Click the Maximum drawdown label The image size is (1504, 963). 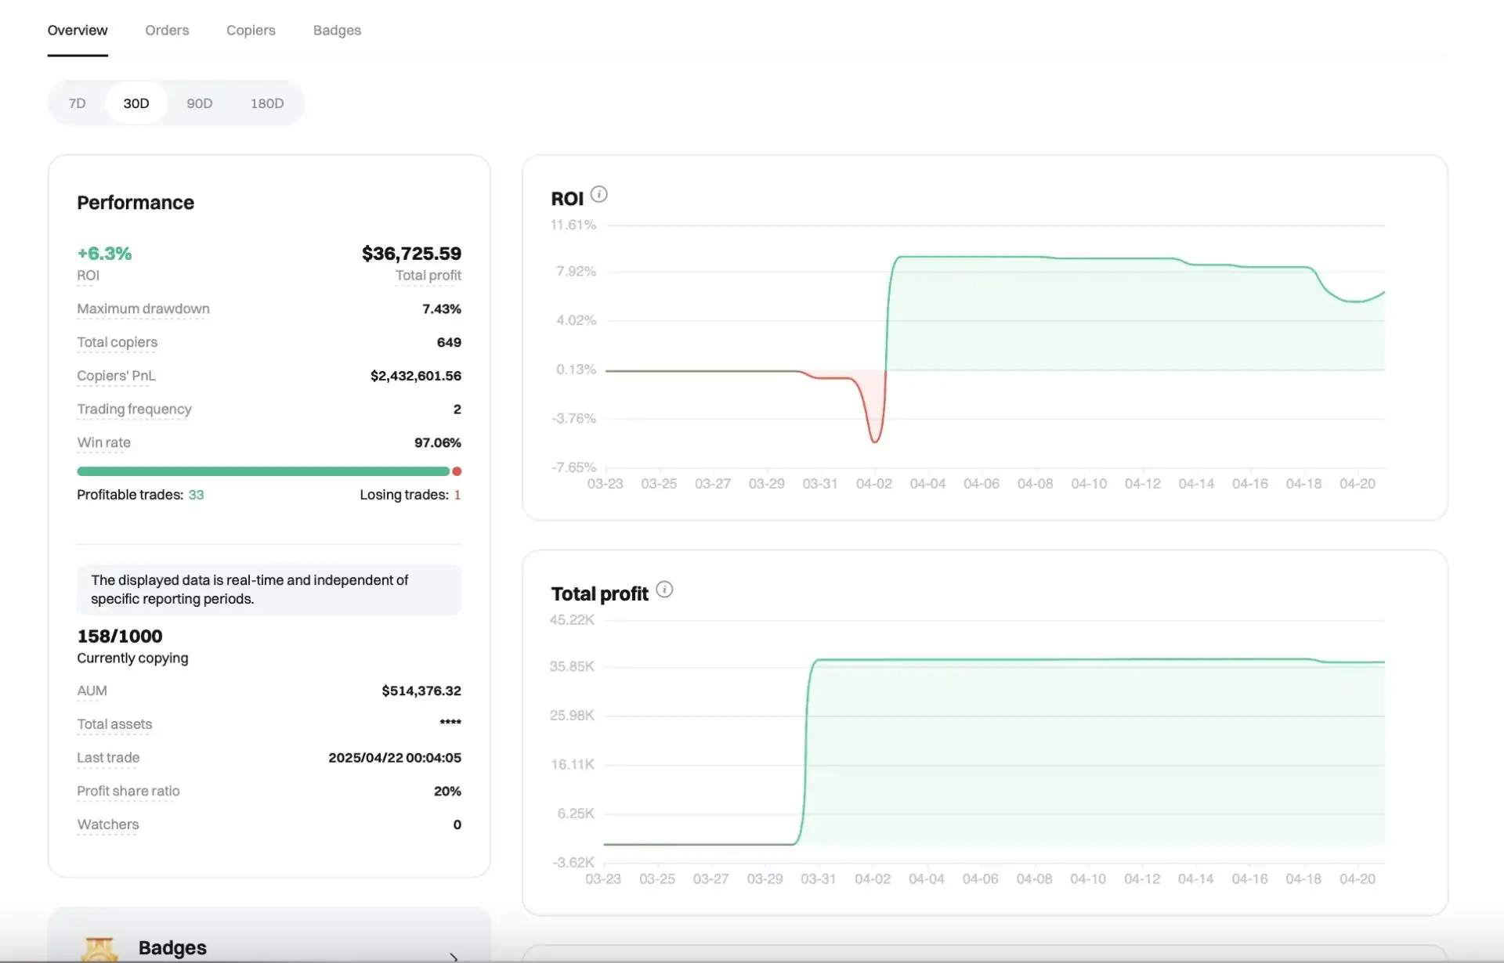pyautogui.click(x=143, y=308)
